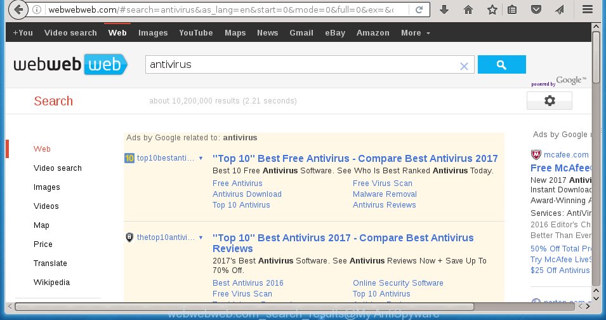606x320 pixels.
Task: Click the webwebweb logo
Action: click(70, 64)
